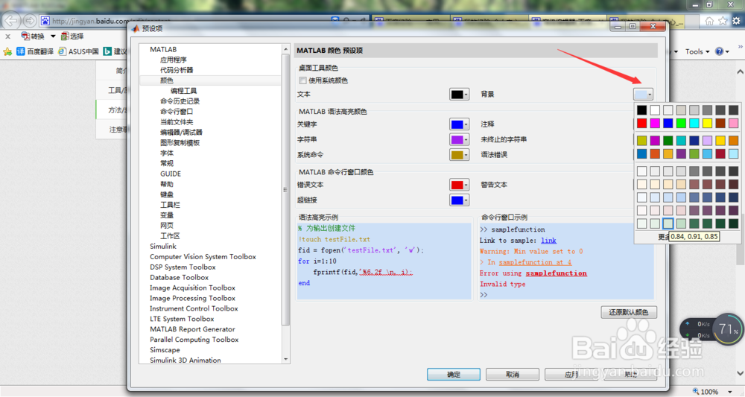Open the 系统命令 color dropdown
Screen dimensions: 745x397
(x=459, y=155)
